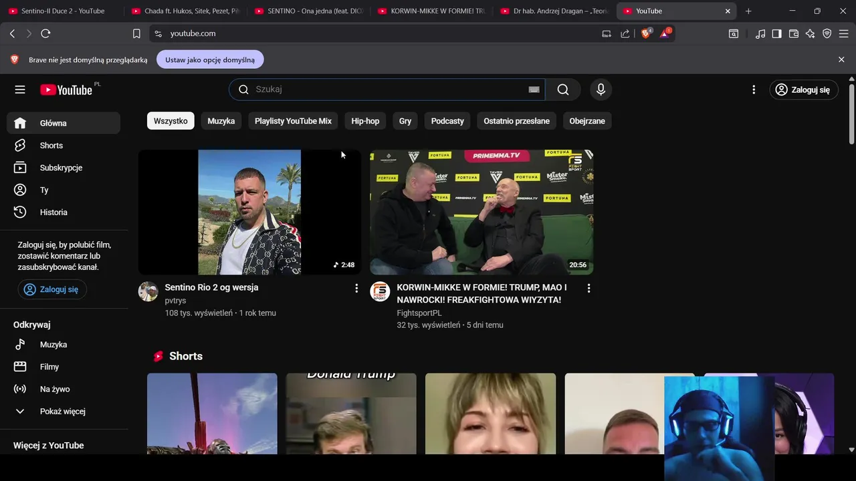This screenshot has width=856, height=481.
Task: Bookmark this page icon
Action: click(x=136, y=33)
